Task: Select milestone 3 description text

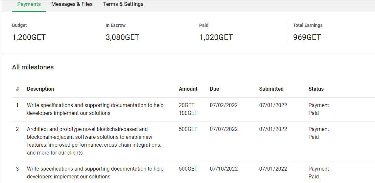Action: [x=95, y=173]
